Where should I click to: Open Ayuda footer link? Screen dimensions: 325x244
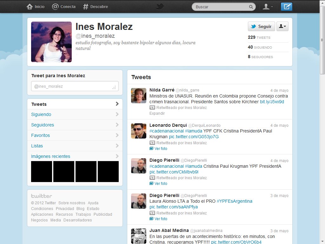[x=93, y=203]
